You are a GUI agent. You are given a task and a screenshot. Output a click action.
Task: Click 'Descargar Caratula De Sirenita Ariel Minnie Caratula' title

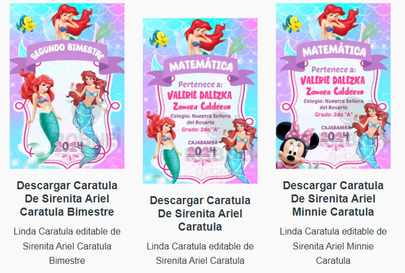(x=333, y=198)
